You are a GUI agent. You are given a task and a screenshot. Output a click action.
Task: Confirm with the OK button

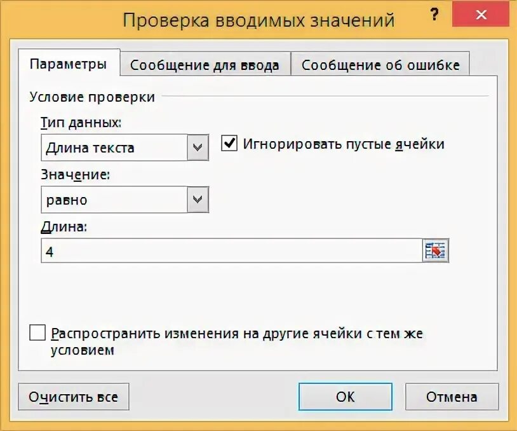[346, 397]
